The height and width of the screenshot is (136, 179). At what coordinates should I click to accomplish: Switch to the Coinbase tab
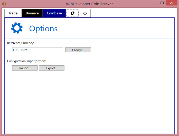click(x=54, y=13)
